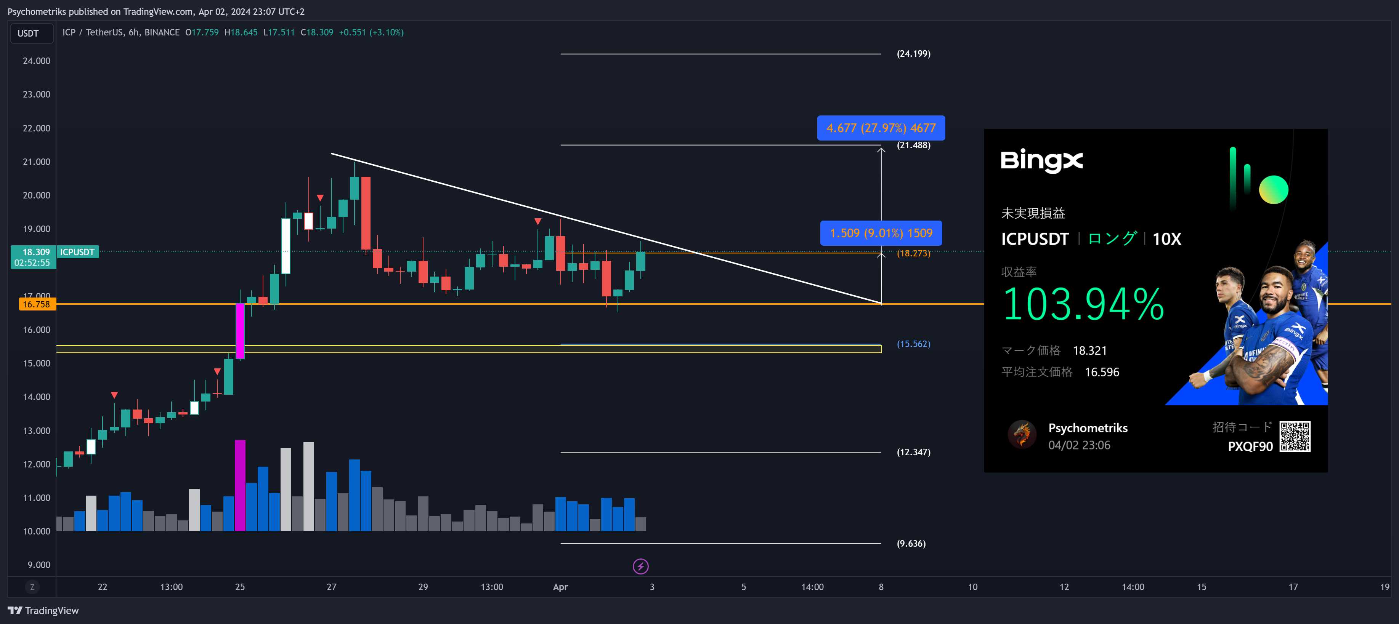Viewport: 1399px width, 624px height.
Task: Click the magenta volume bar
Action: (239, 485)
